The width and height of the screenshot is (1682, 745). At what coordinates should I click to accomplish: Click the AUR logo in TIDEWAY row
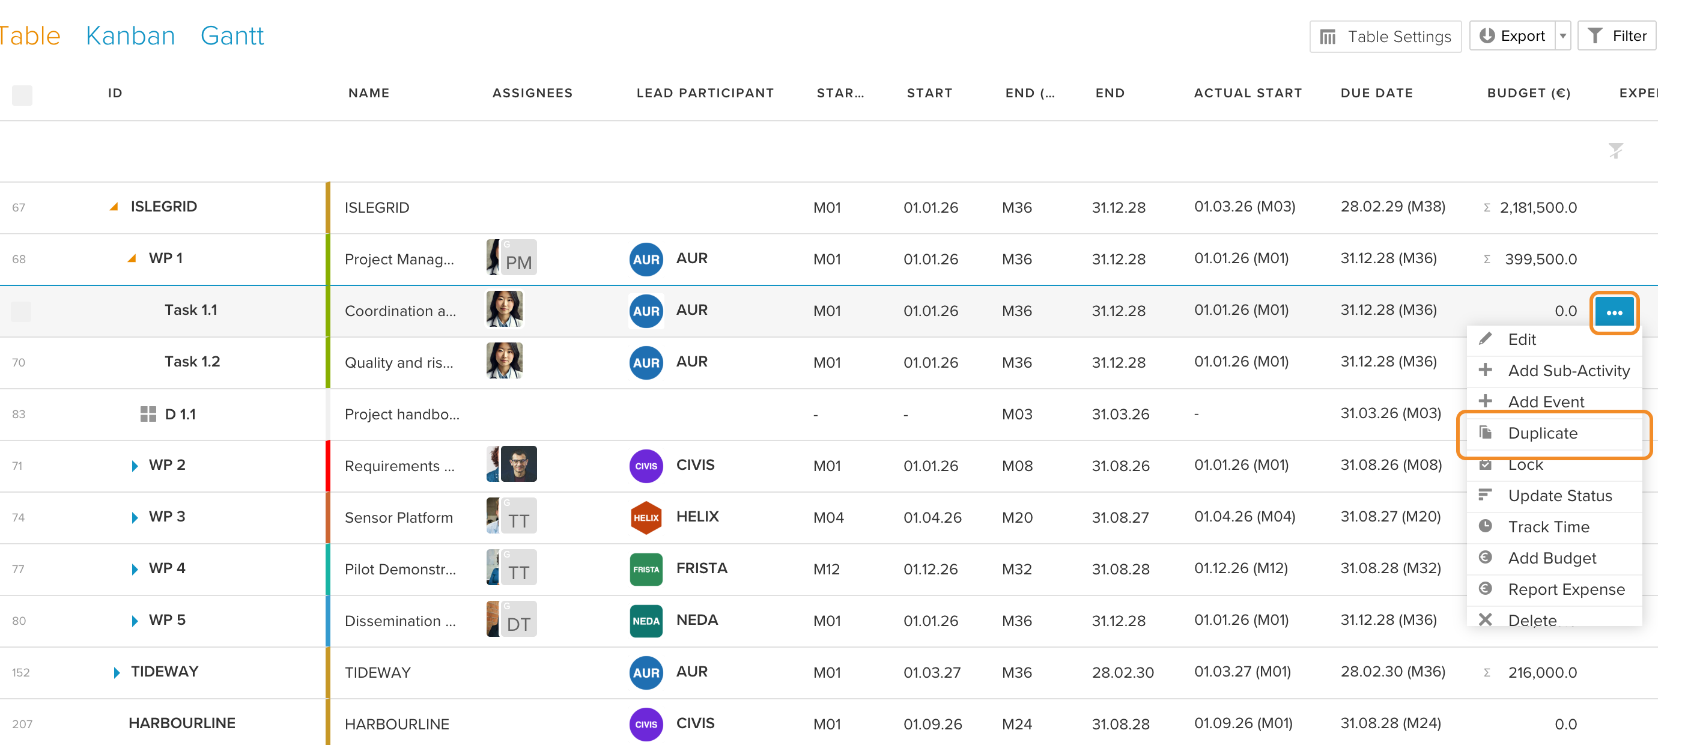(x=646, y=672)
